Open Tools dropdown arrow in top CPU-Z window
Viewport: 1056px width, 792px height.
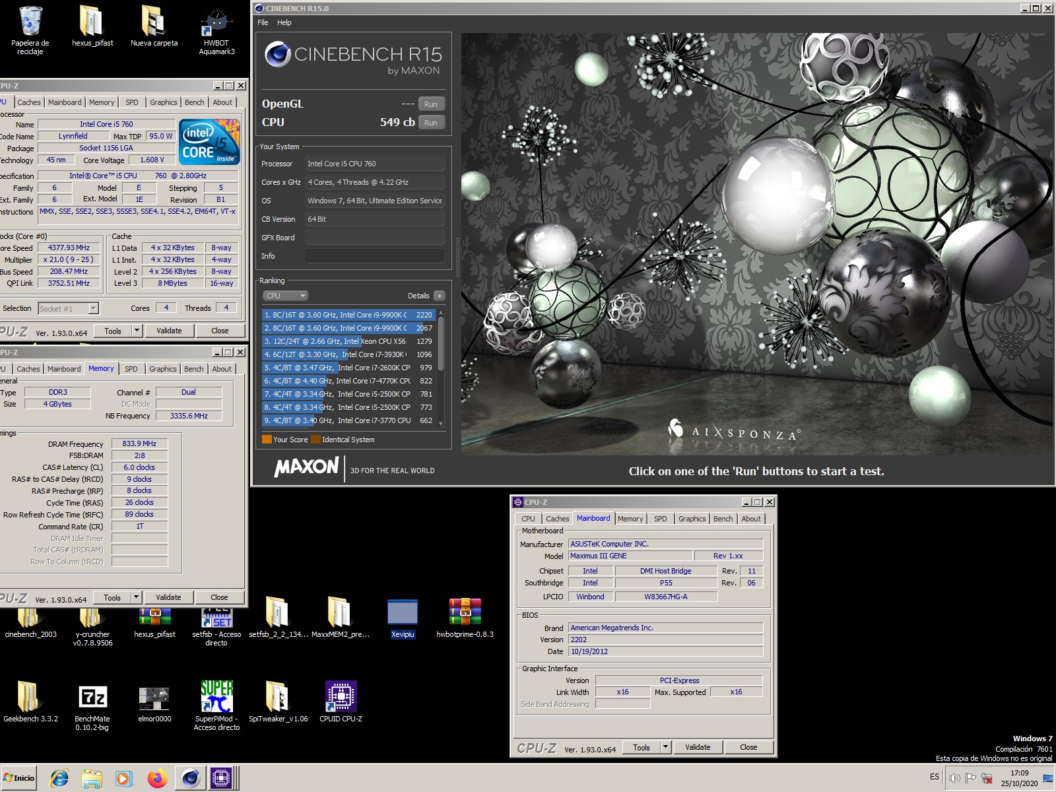click(137, 331)
